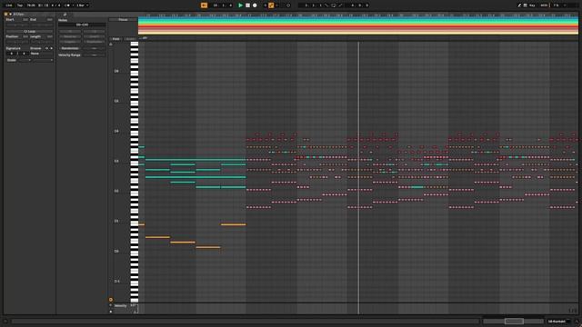Enable MIDI Map Mode

pos(544,5)
